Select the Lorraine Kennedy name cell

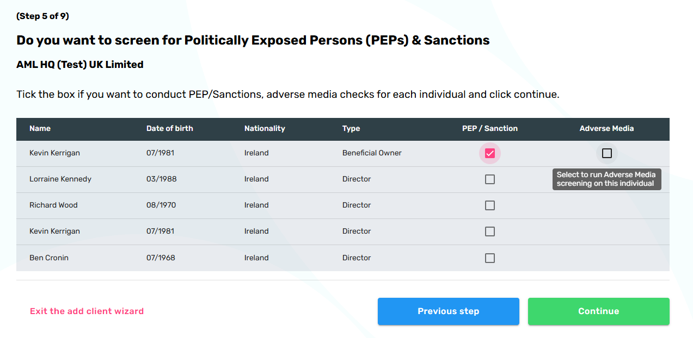click(x=60, y=179)
